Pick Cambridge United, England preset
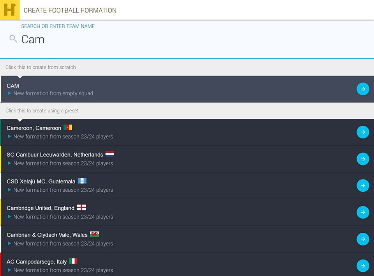The image size is (374, 276). (187, 212)
